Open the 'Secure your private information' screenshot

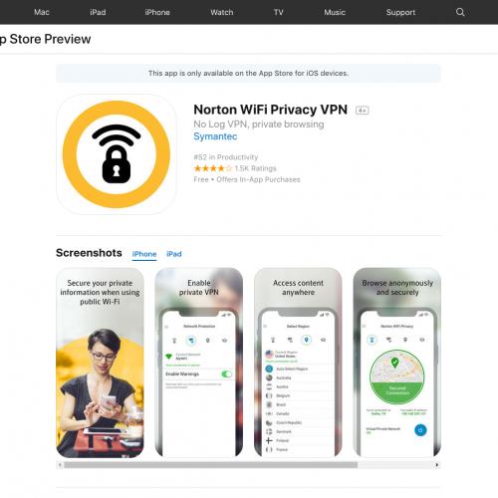pyautogui.click(x=100, y=363)
